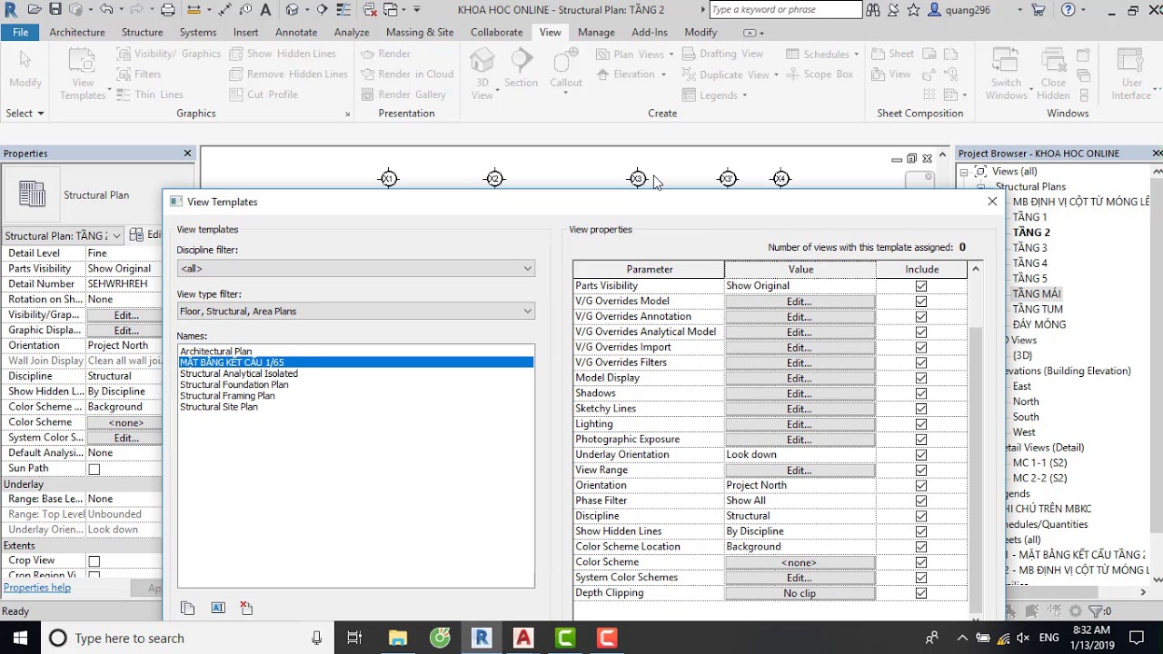Screen dimensions: 1163x654
Task: Switch to the Annotate tab
Action: pos(296,32)
